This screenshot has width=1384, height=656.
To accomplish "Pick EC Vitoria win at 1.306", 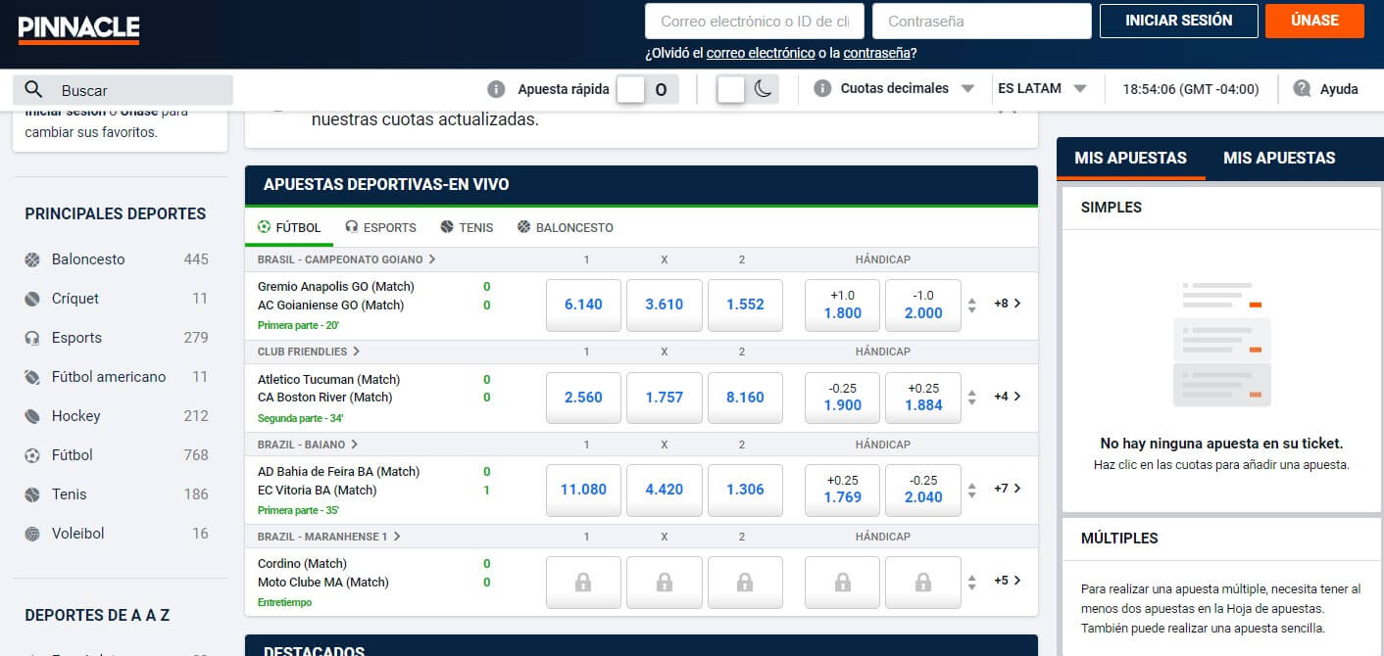I will pos(745,490).
